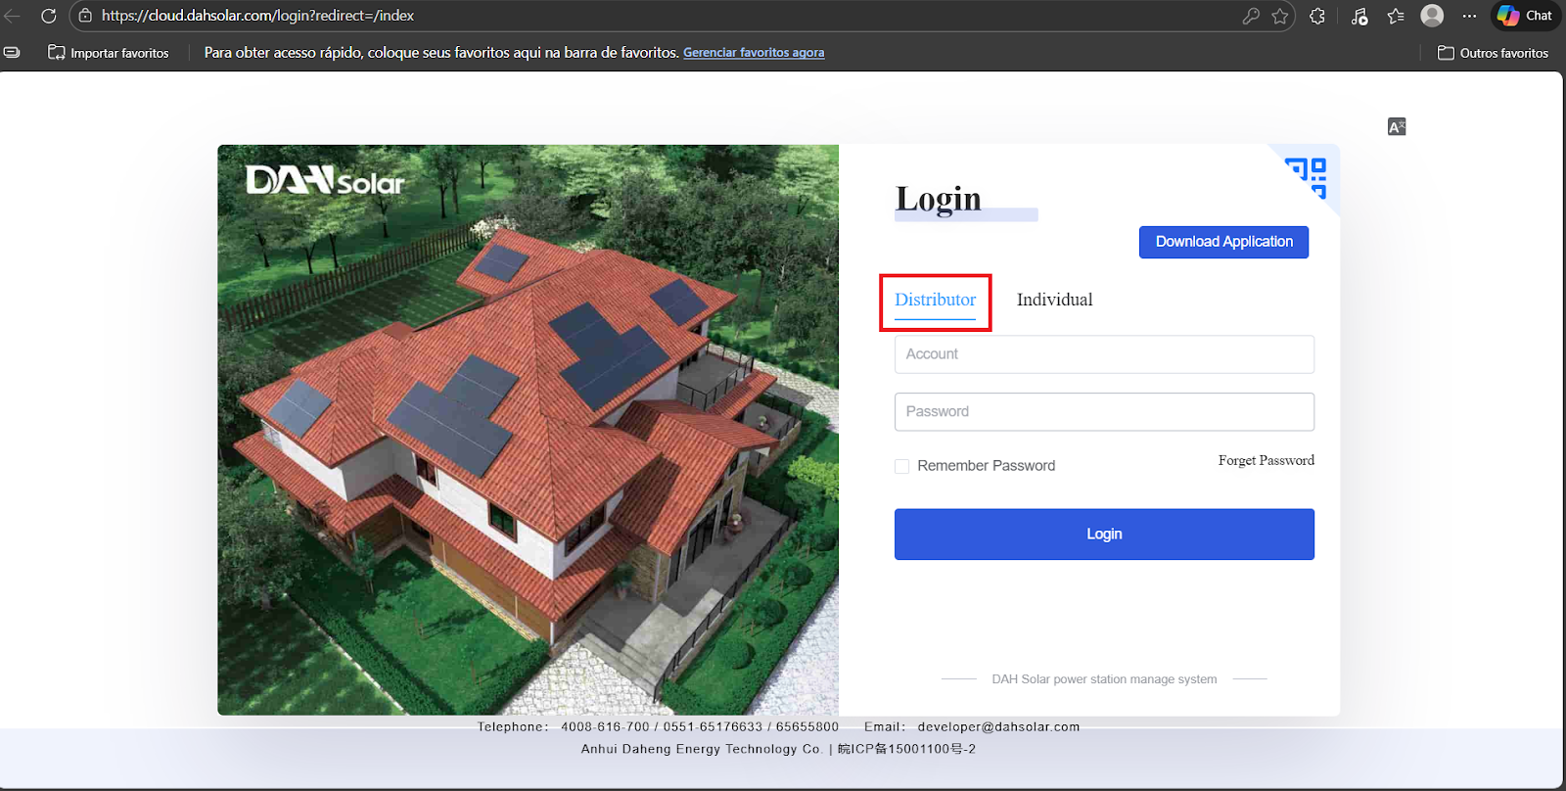Add this page to favorites with the star icon
The width and height of the screenshot is (1566, 791).
(1279, 16)
